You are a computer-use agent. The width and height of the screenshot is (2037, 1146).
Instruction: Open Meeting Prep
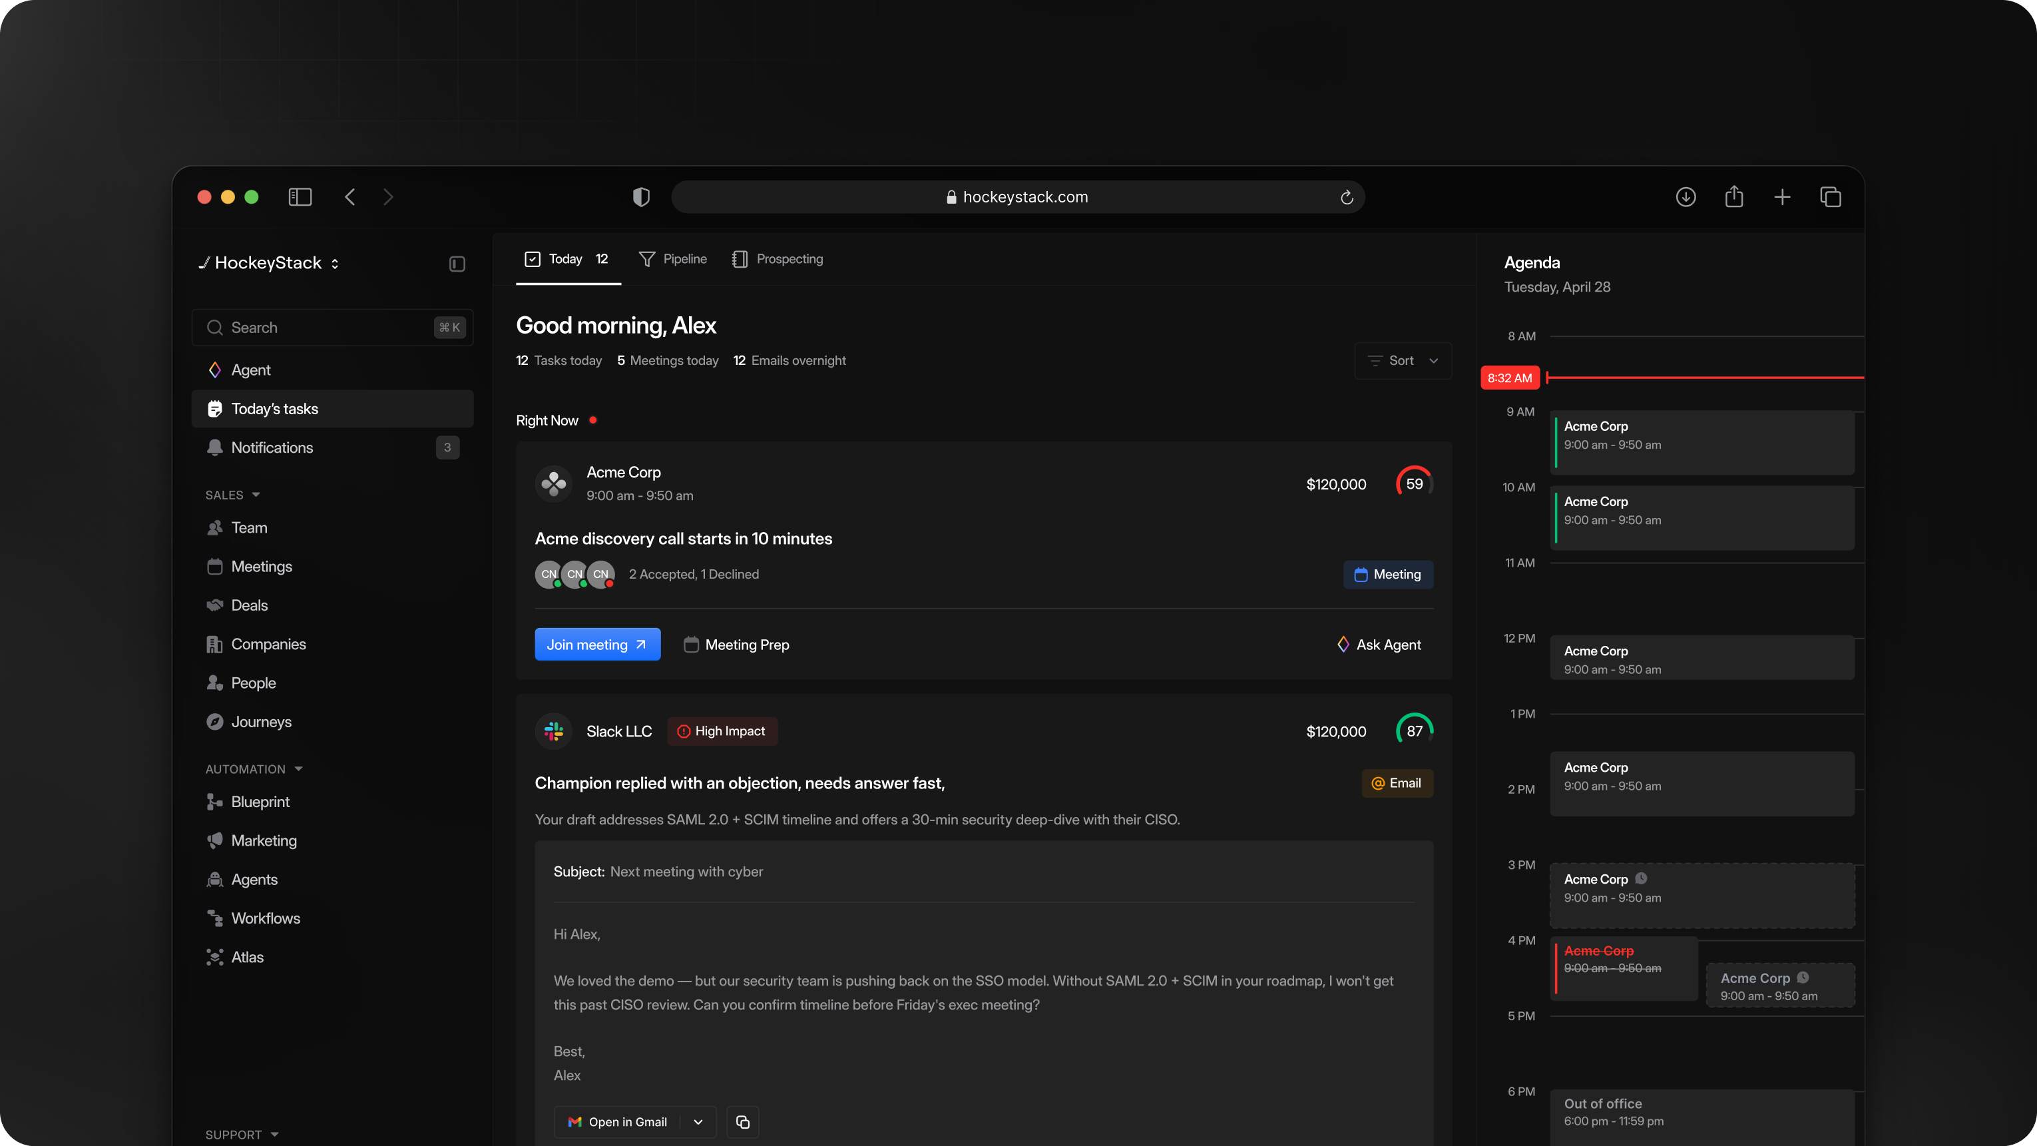(736, 645)
